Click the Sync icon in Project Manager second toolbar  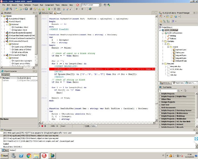161,21
